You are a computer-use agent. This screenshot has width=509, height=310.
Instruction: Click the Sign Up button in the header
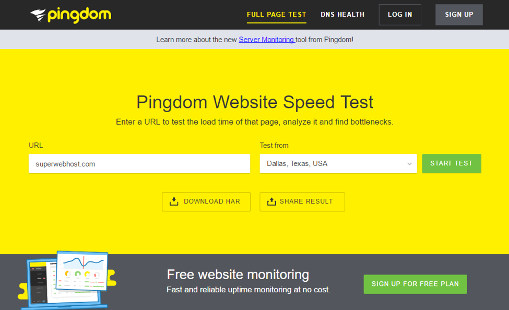click(459, 15)
